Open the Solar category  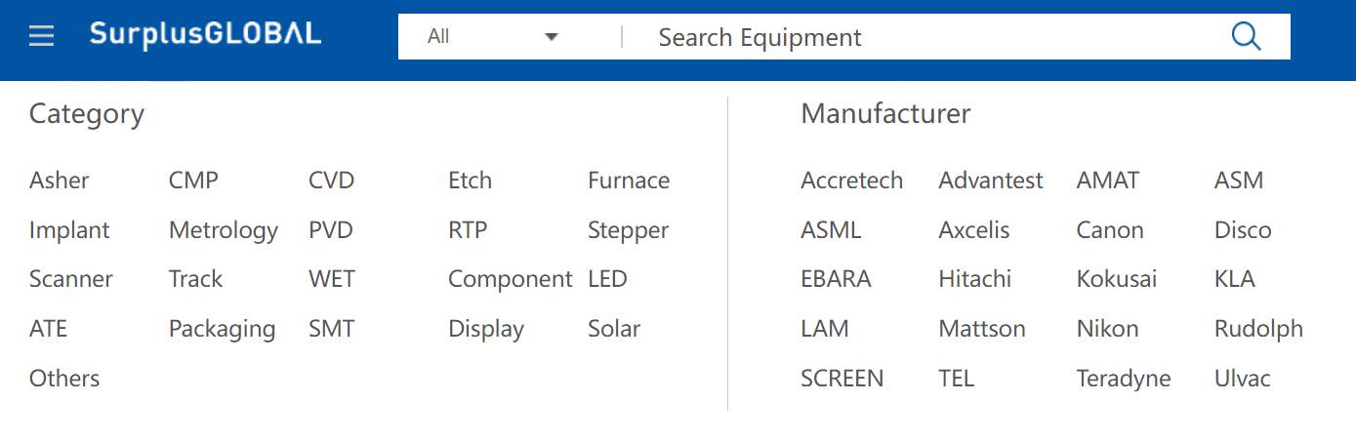pyautogui.click(x=614, y=329)
